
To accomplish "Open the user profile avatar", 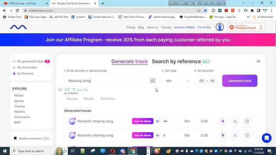I will click(x=220, y=27).
